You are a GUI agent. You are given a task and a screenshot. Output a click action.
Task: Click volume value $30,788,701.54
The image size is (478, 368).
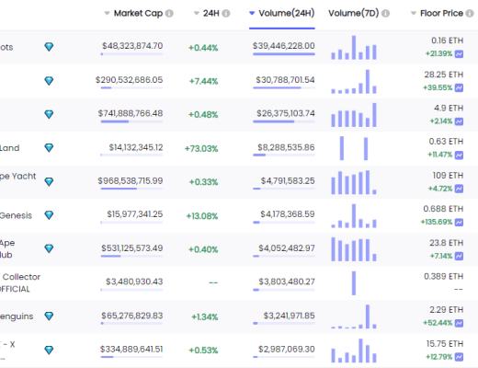pyautogui.click(x=285, y=80)
